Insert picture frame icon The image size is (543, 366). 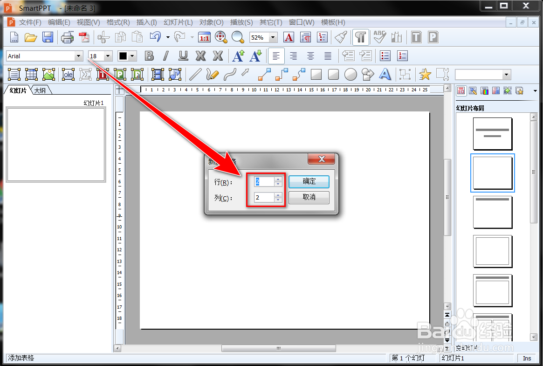click(x=48, y=75)
